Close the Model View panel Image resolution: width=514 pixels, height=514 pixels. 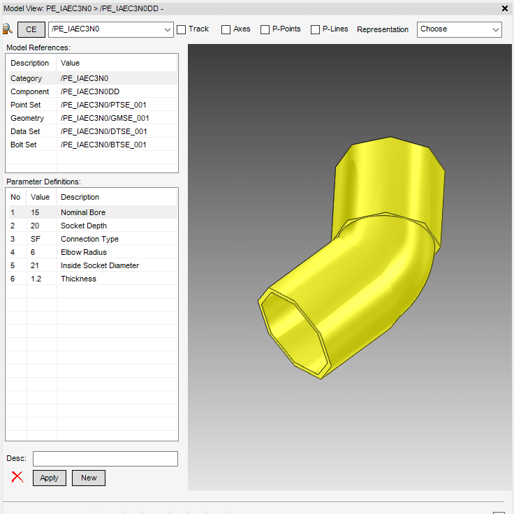pos(505,8)
